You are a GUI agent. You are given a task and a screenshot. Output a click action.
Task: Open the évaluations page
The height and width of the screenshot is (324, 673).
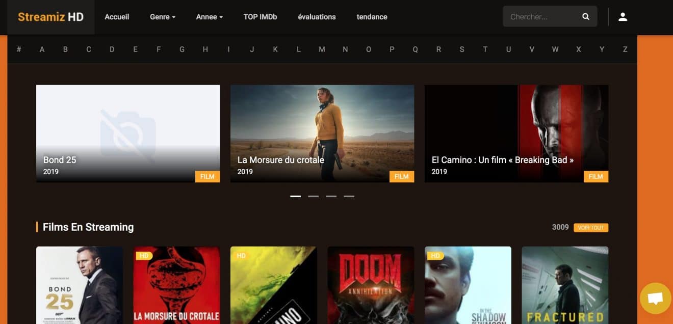click(317, 17)
